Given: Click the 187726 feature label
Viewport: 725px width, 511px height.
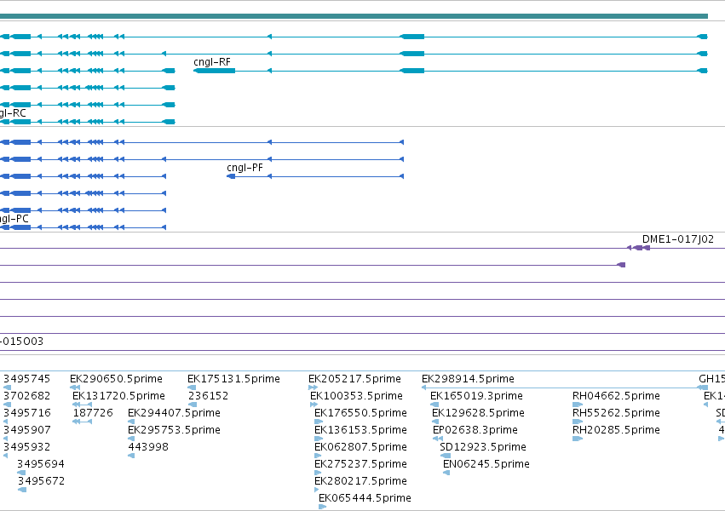Looking at the screenshot, I should [93, 413].
